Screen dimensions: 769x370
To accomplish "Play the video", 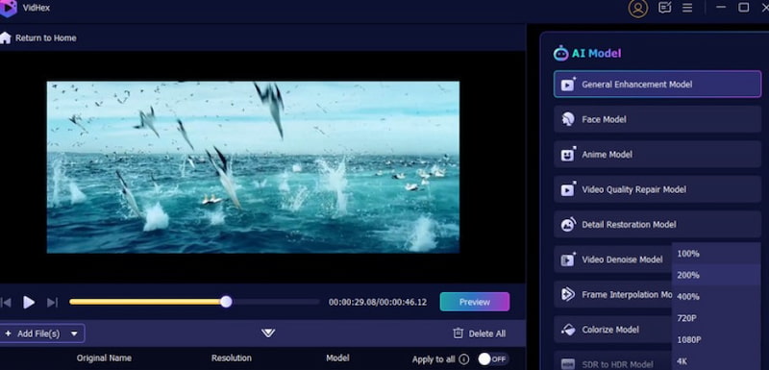I will (x=29, y=303).
